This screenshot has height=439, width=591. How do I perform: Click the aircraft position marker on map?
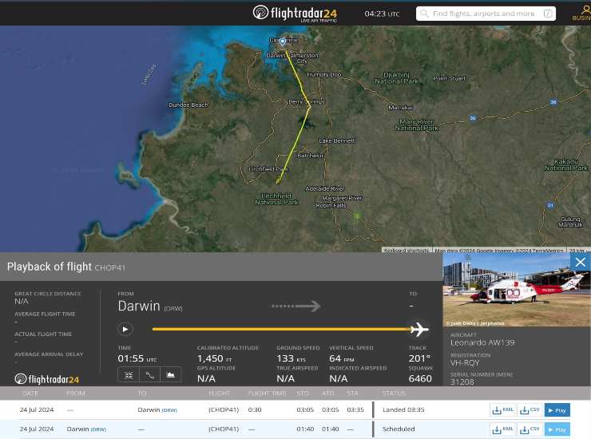point(282,40)
